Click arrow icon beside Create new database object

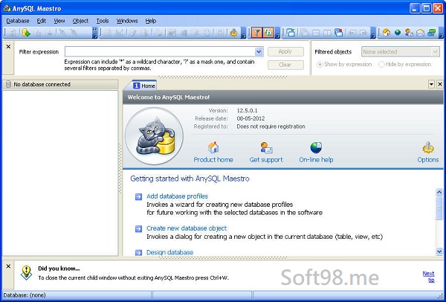138,228
